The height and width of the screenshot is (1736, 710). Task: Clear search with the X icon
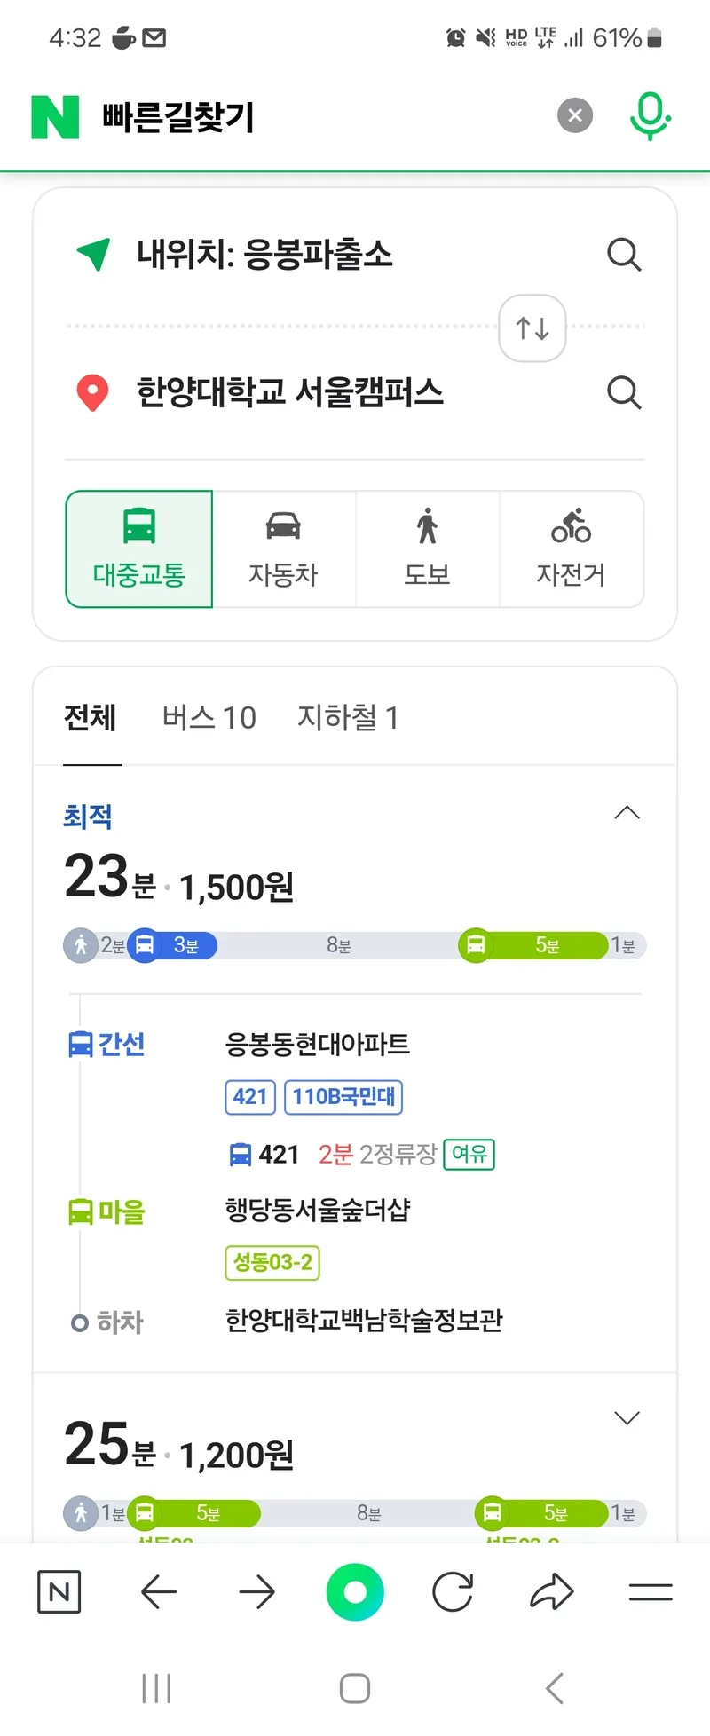tap(575, 115)
